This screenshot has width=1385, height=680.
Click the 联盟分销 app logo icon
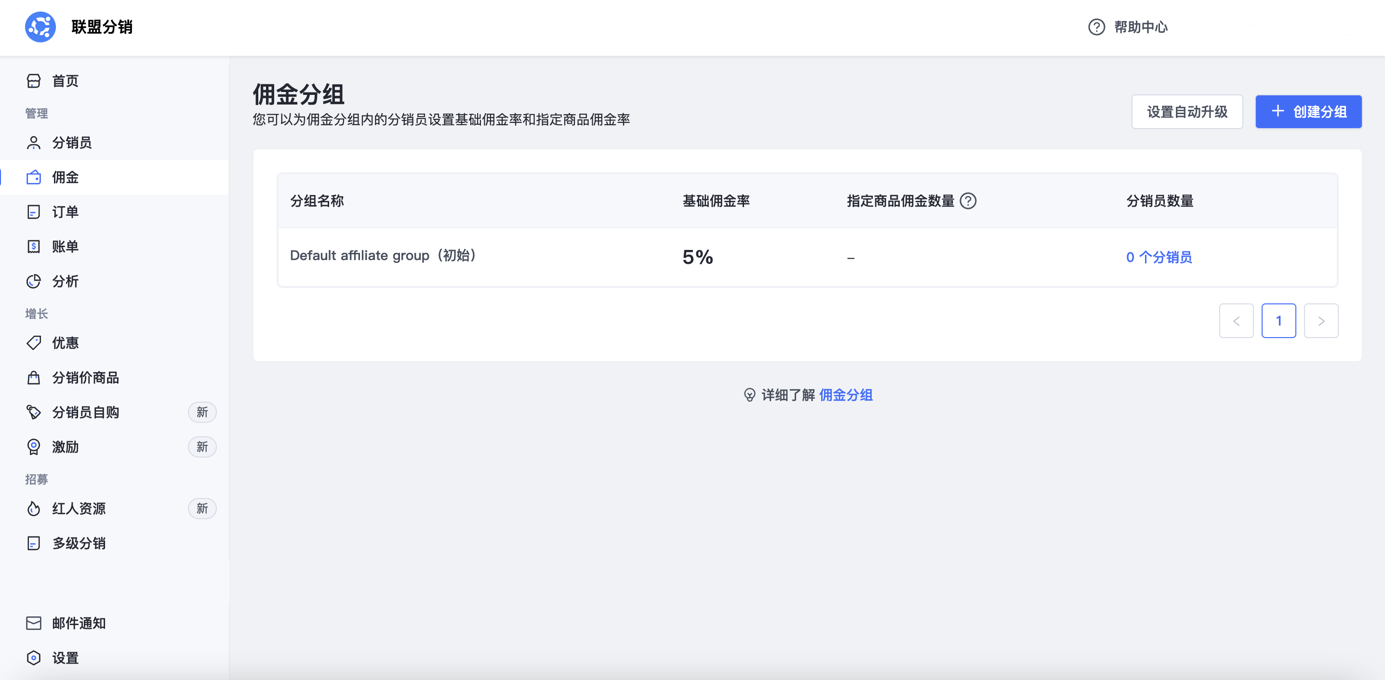(40, 27)
